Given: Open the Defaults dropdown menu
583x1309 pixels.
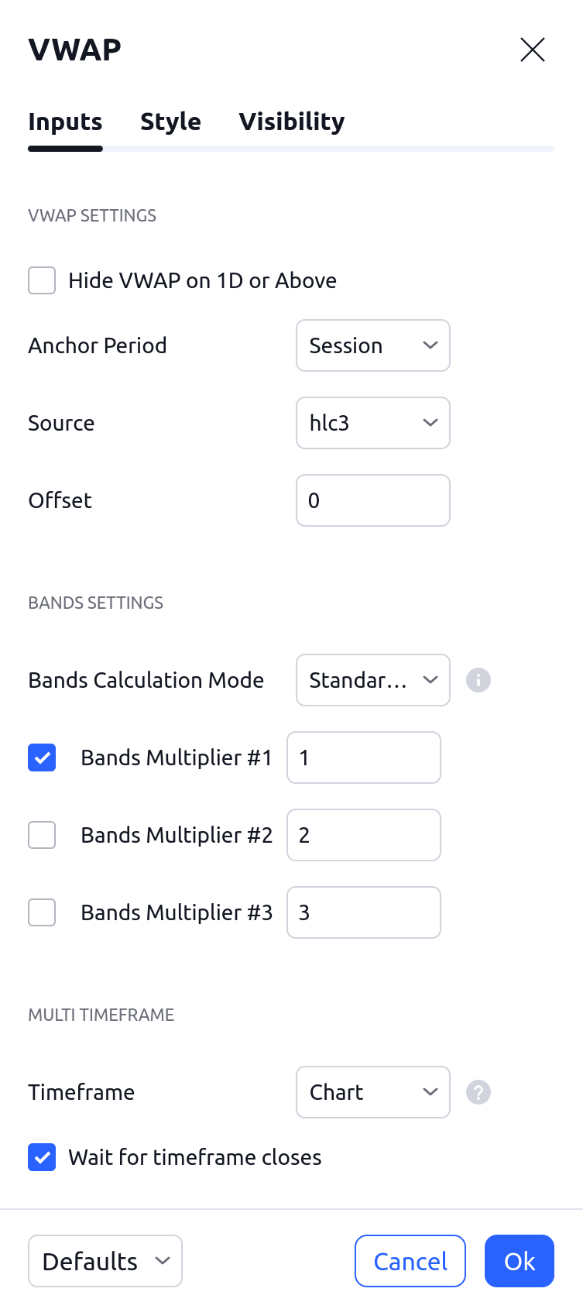Looking at the screenshot, I should (x=105, y=1261).
